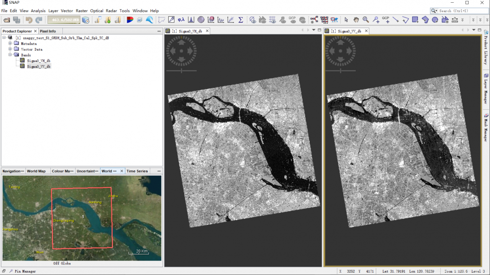Expand the Metadata folder

[x=10, y=43]
